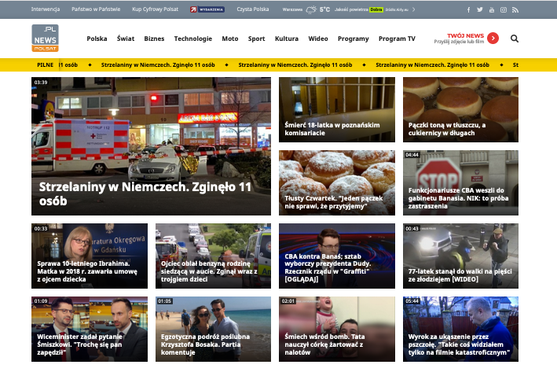The height and width of the screenshot is (372, 557).
Task: Open the search magnifier icon
Action: coord(515,39)
